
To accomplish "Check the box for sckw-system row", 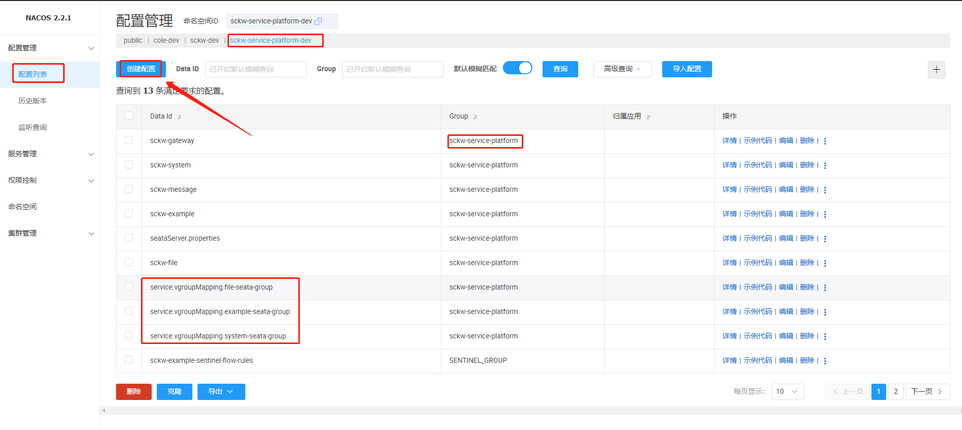I will tap(129, 165).
